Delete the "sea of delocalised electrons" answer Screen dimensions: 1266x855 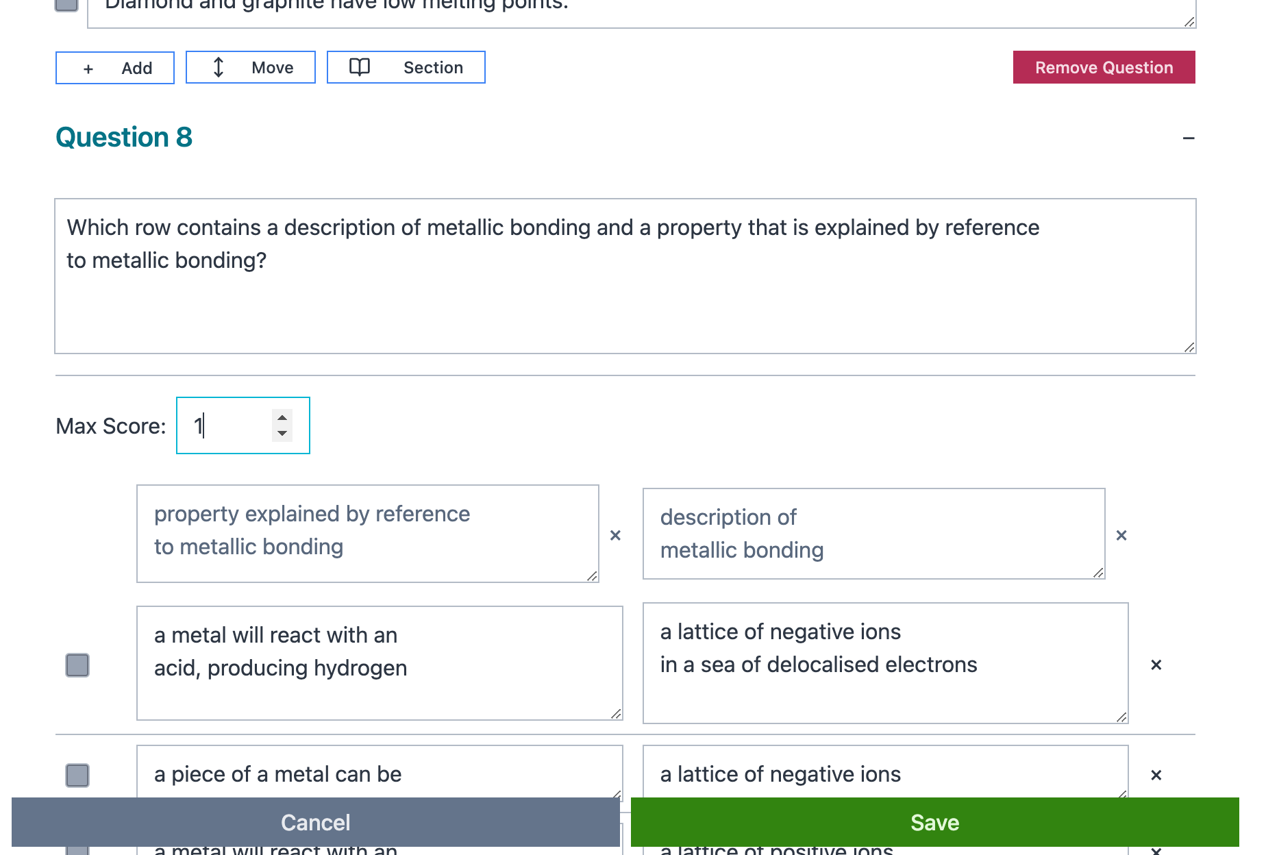(1156, 664)
